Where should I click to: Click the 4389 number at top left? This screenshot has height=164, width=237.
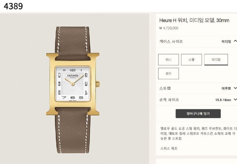(13, 6)
